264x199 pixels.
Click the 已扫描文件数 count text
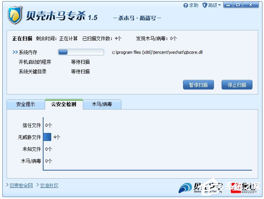tap(102, 38)
